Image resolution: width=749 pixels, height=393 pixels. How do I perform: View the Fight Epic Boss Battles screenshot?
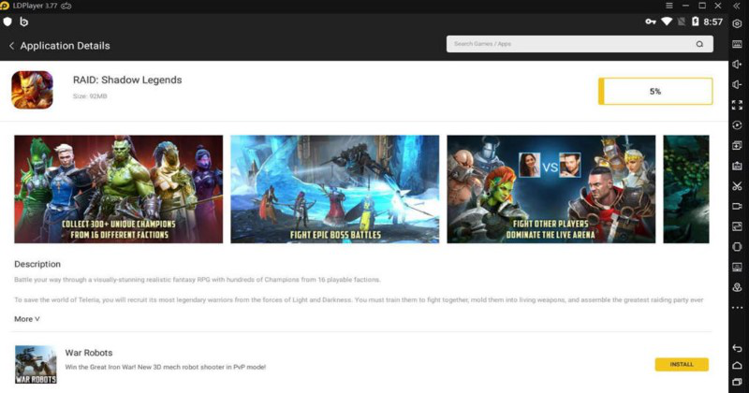click(334, 189)
